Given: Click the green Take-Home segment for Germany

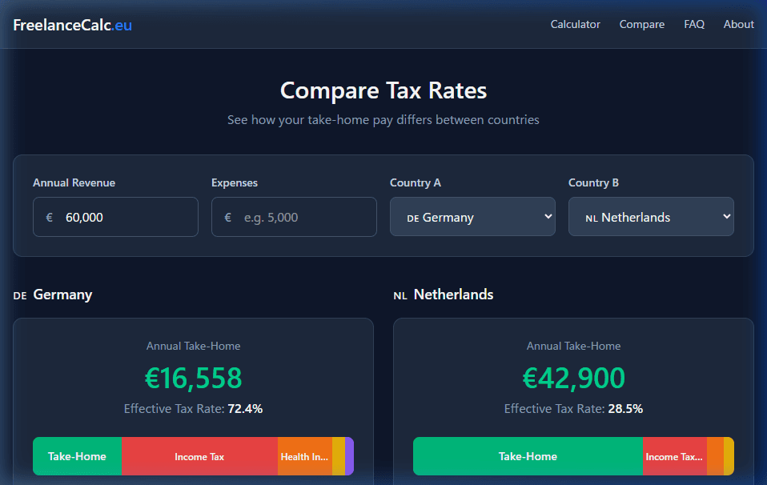Looking at the screenshot, I should point(77,455).
